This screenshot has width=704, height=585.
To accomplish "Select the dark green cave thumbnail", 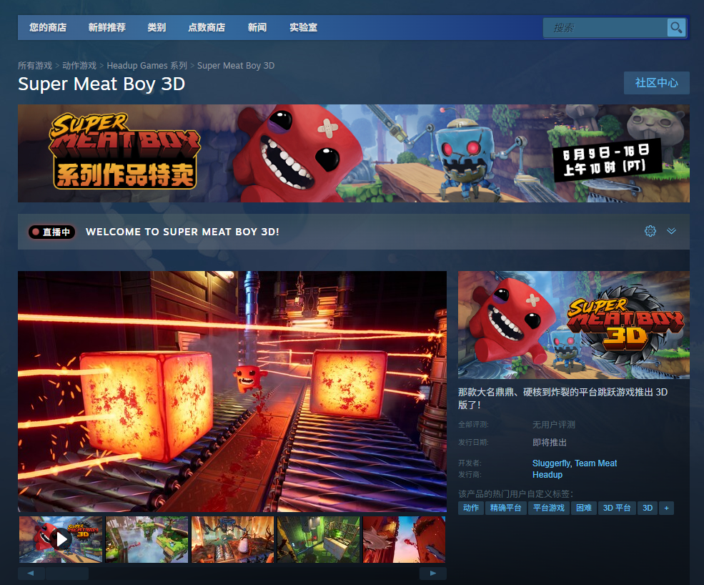I will pyautogui.click(x=318, y=539).
